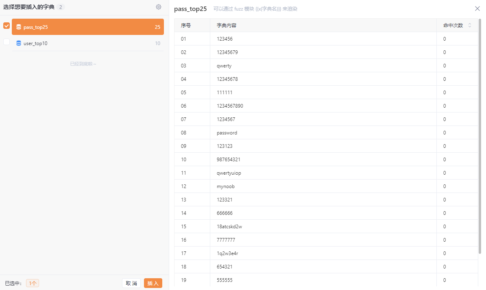Click the user_top10 database icon
Image resolution: width=486 pixels, height=290 pixels.
[19, 43]
